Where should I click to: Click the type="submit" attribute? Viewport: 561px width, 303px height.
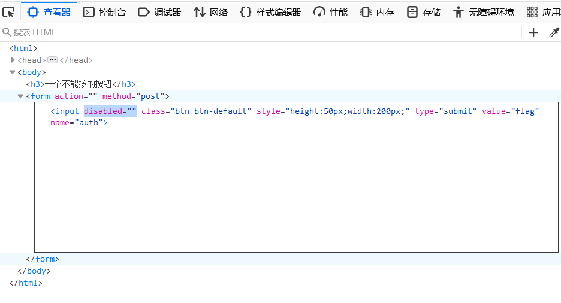446,111
